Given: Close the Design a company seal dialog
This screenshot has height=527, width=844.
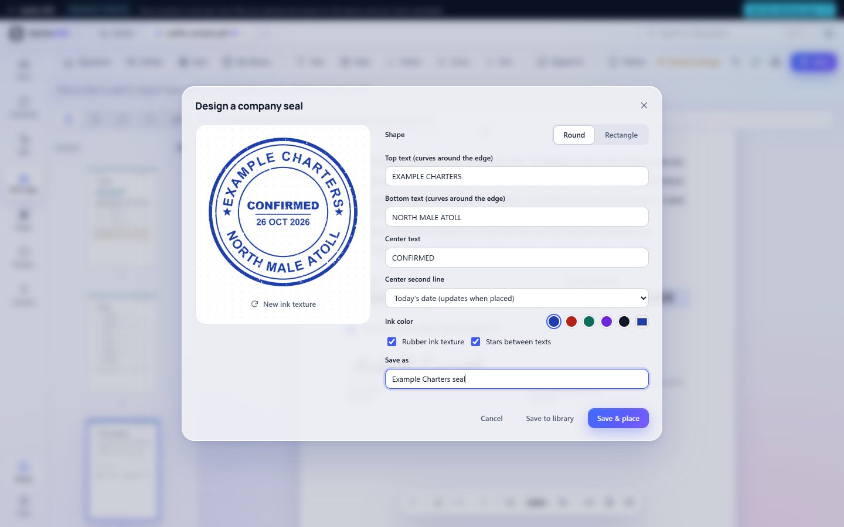Looking at the screenshot, I should pyautogui.click(x=644, y=105).
